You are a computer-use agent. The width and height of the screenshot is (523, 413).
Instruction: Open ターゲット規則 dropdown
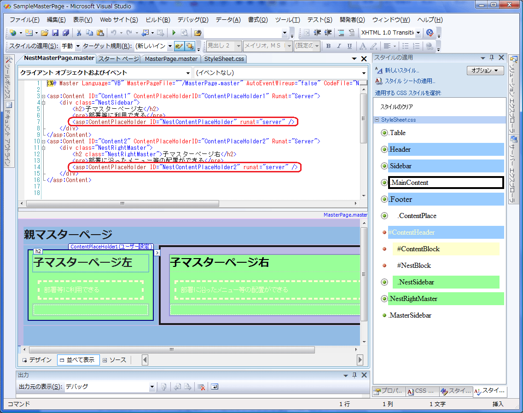(170, 46)
